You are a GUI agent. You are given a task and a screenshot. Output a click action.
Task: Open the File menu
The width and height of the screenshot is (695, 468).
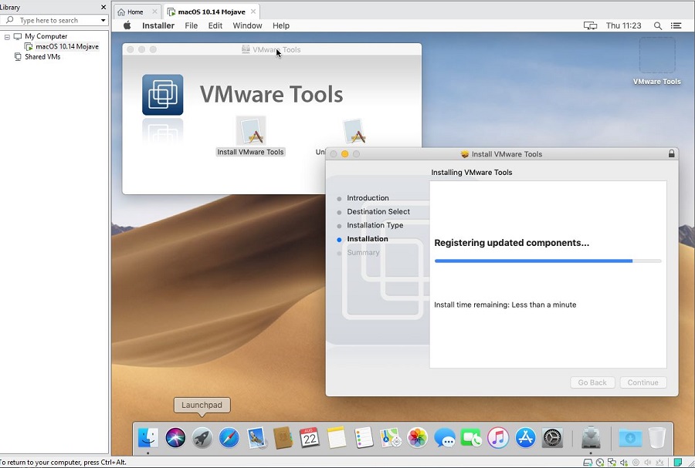pyautogui.click(x=191, y=25)
